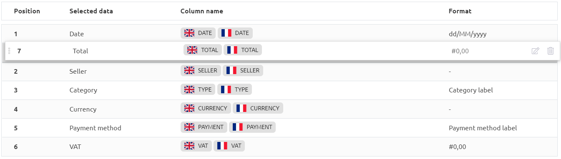Click the Selected data column header
The height and width of the screenshot is (159, 561).
pyautogui.click(x=91, y=11)
